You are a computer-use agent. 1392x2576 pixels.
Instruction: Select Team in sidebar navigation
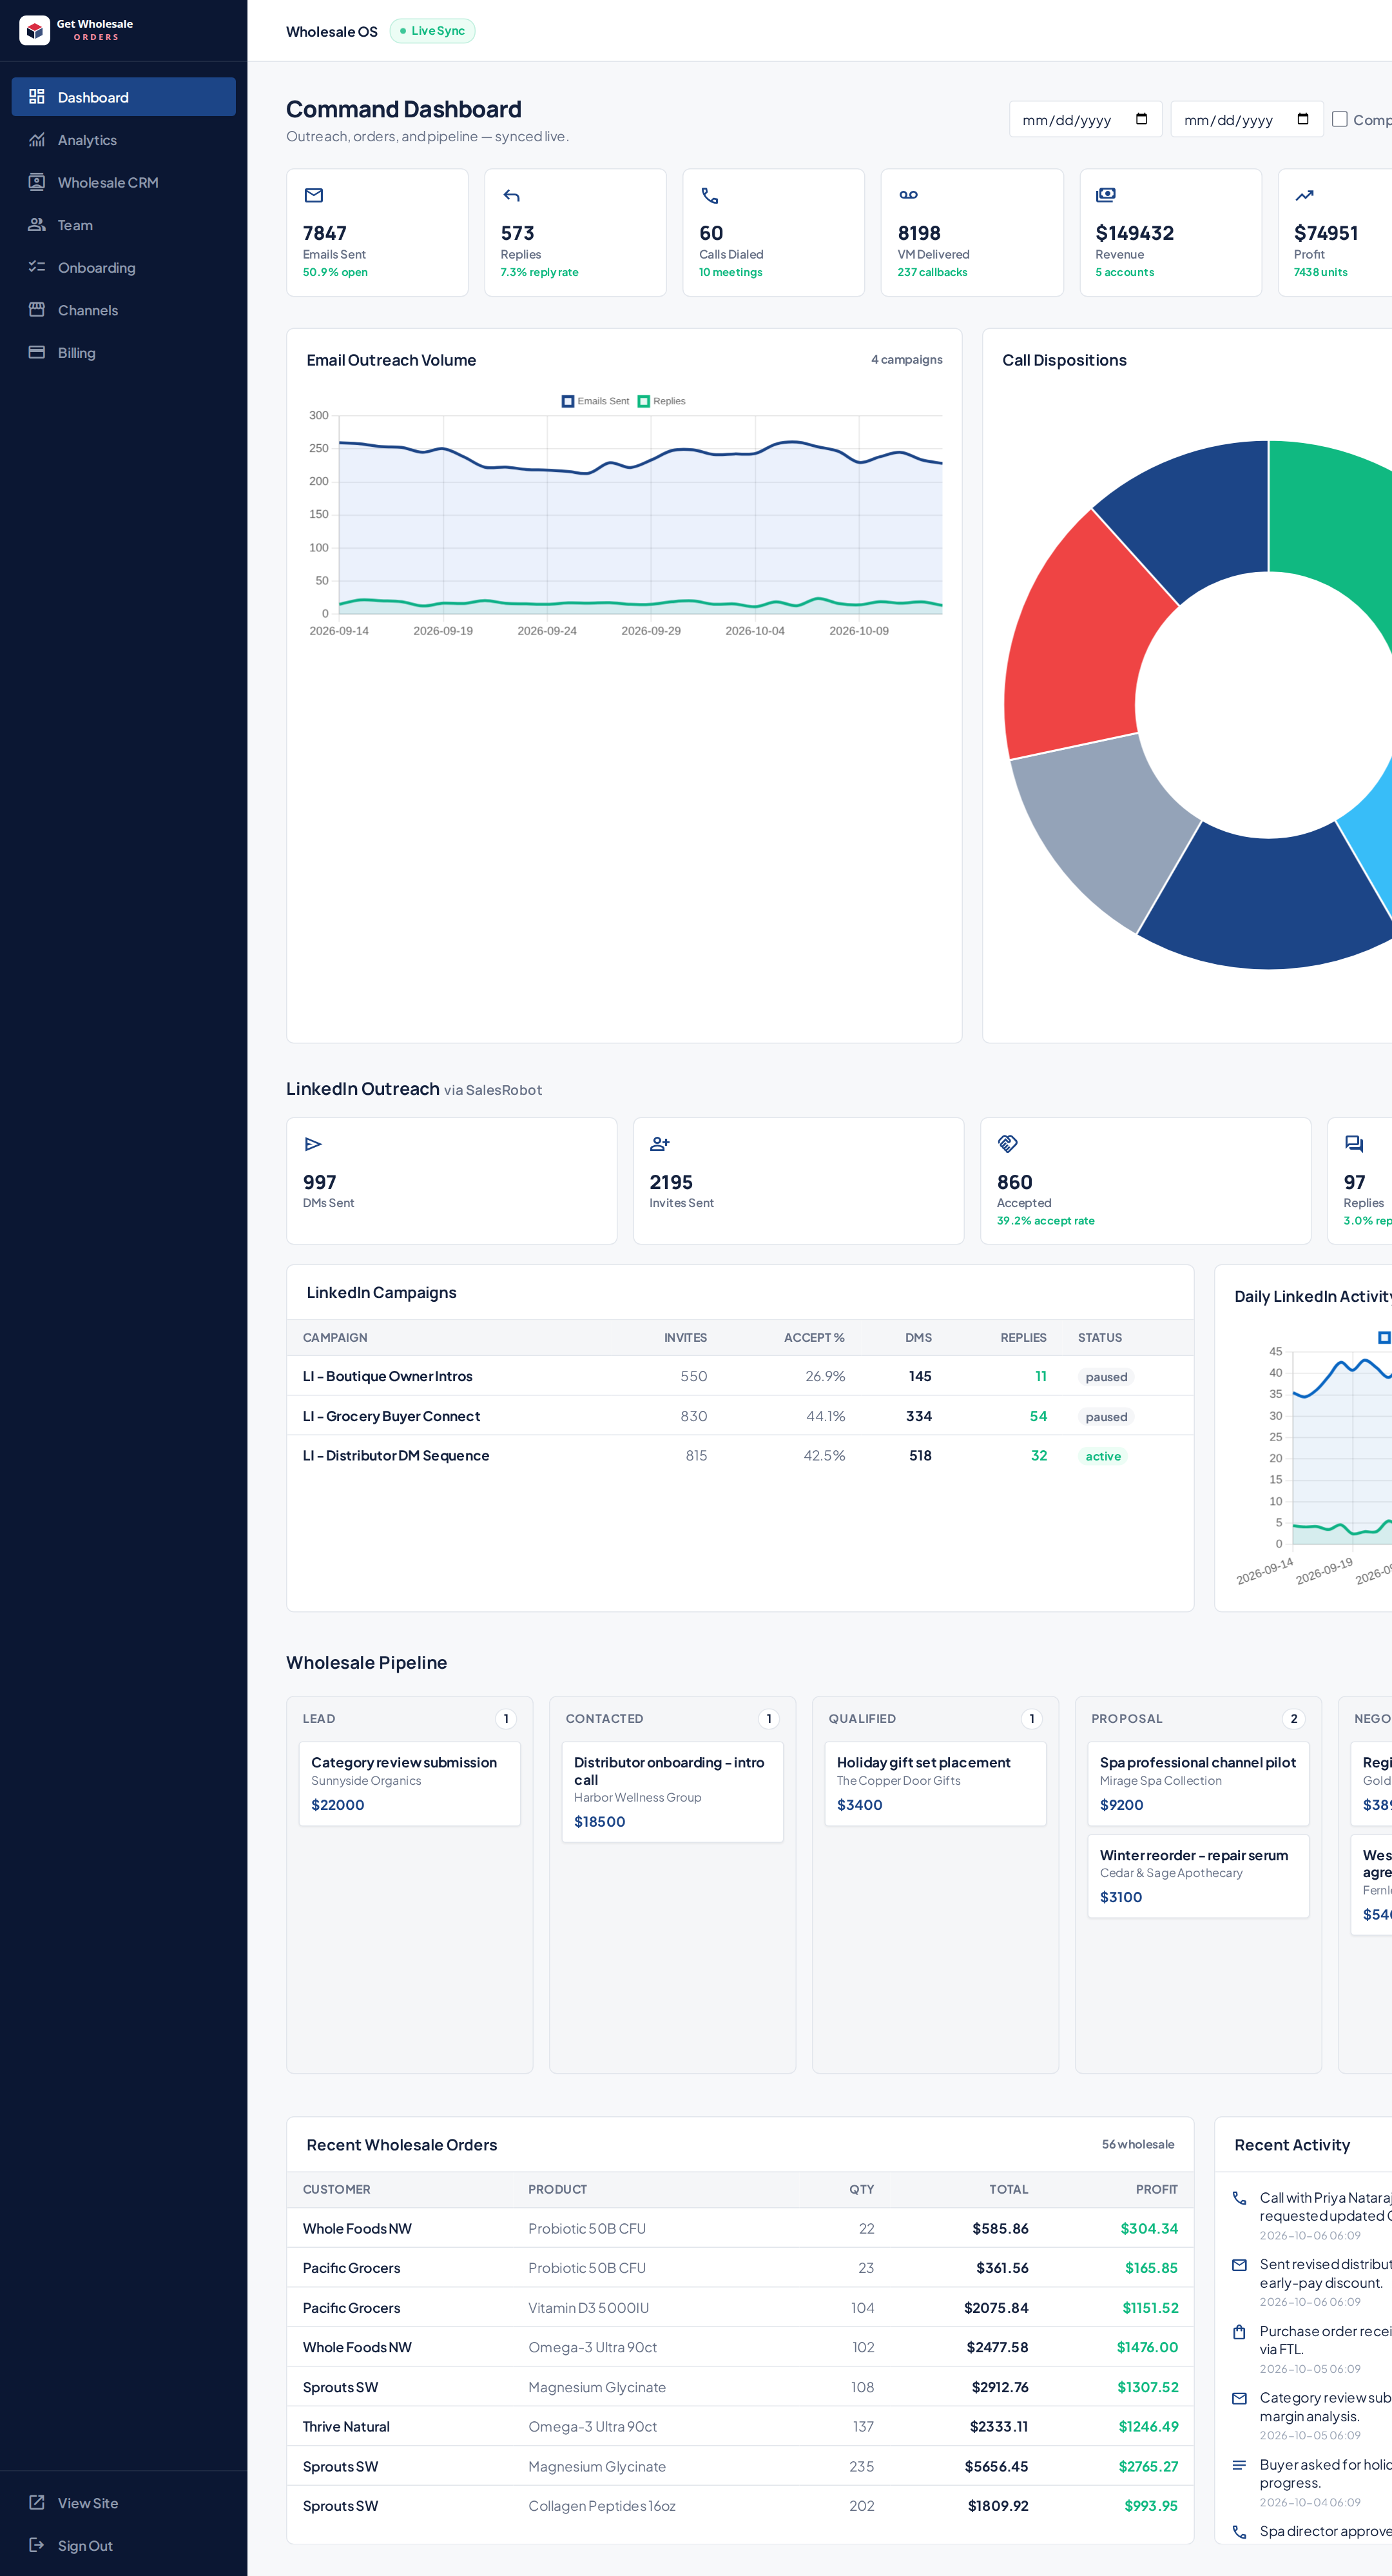123,225
